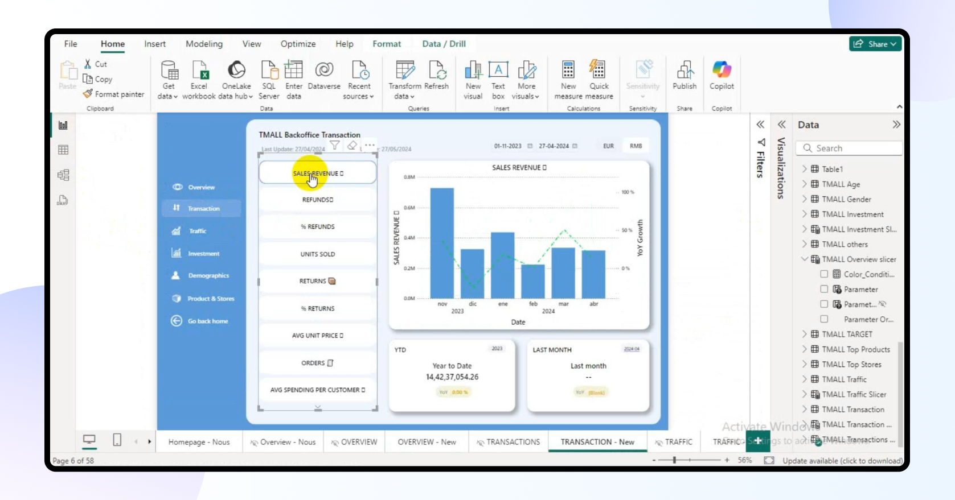The height and width of the screenshot is (500, 955).
Task: Toggle currency to RMB
Action: tap(636, 146)
